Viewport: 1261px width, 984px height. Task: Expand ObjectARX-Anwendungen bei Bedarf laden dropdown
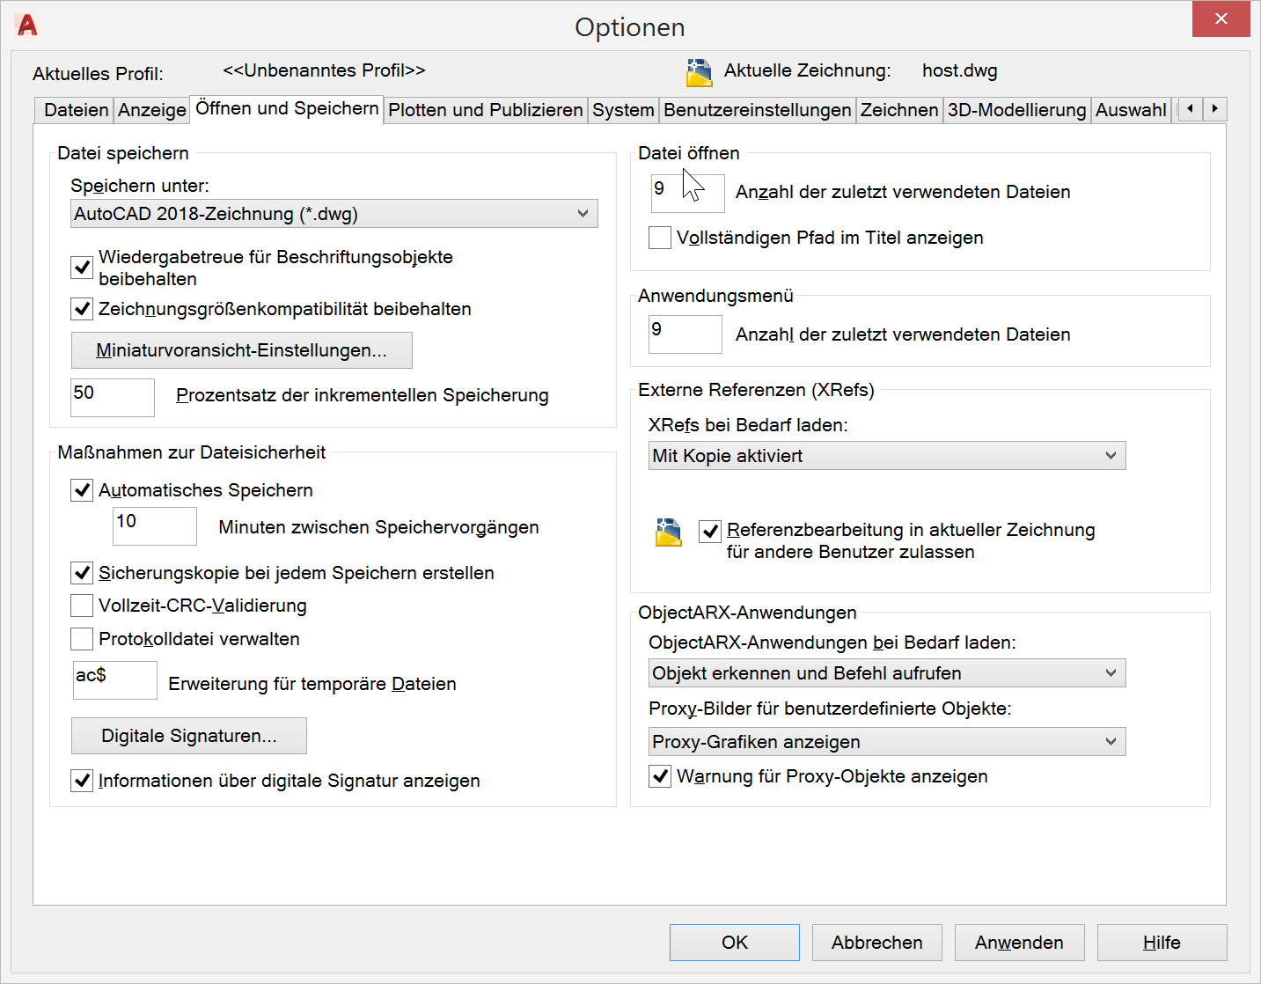(886, 673)
